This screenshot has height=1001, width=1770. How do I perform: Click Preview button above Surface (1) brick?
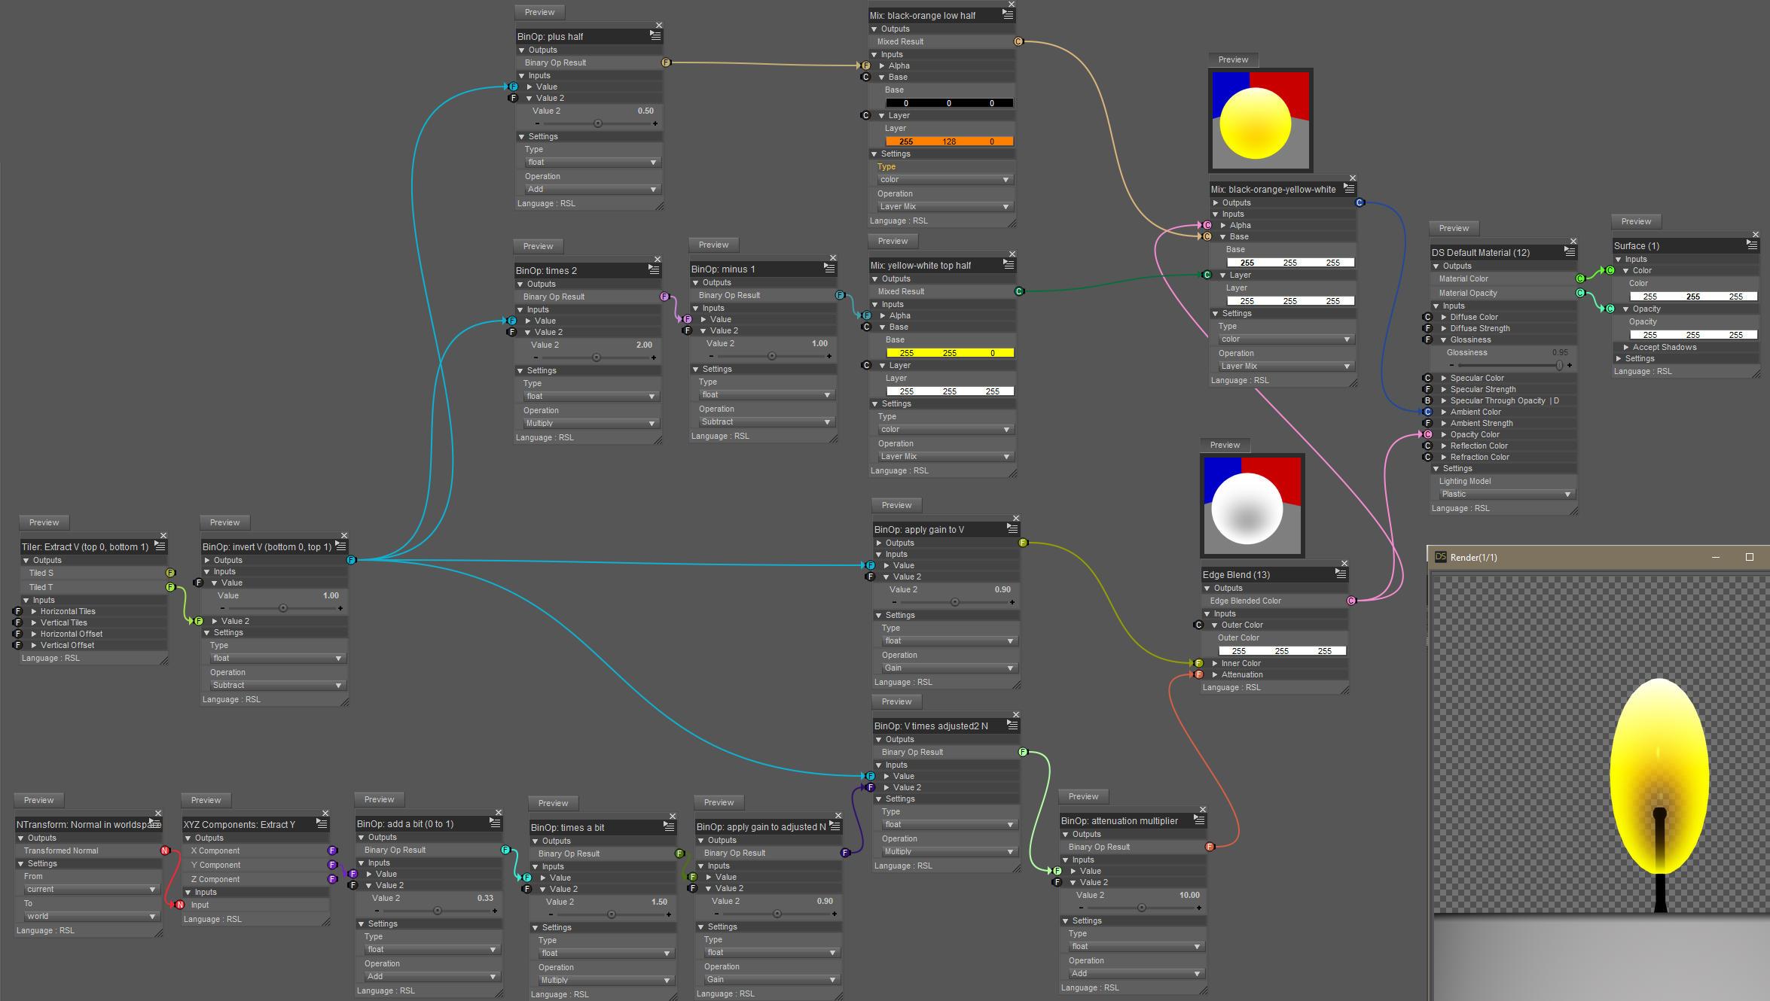tap(1636, 221)
